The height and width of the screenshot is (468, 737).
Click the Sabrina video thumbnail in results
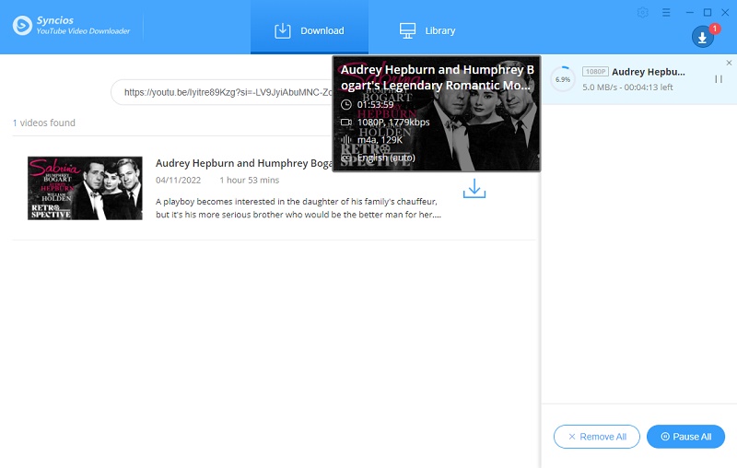coord(85,188)
